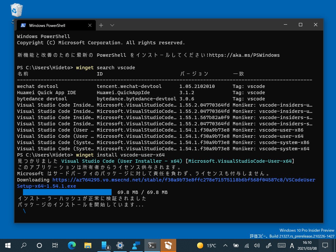
Task: Open Settings via the gear taskbar icon
Action: pyautogui.click(x=120, y=245)
